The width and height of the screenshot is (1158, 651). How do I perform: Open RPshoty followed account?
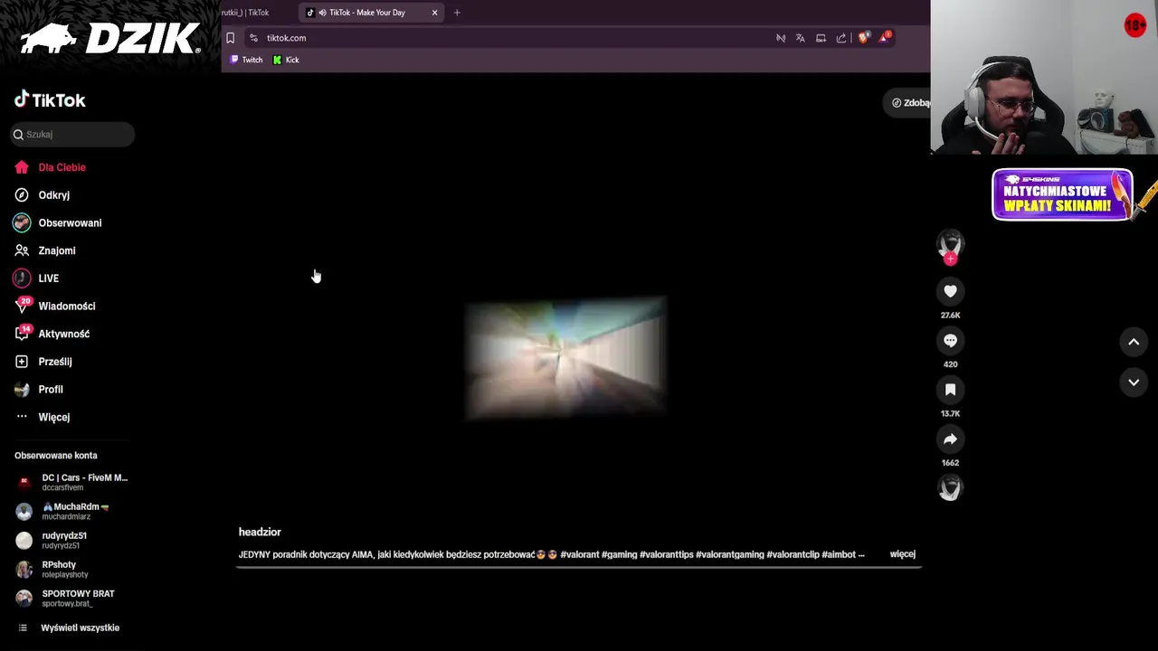(x=52, y=569)
